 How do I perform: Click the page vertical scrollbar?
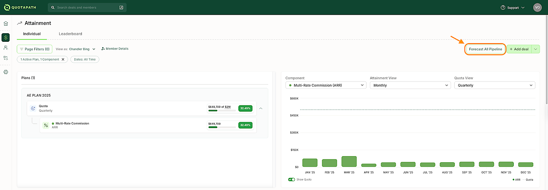[546, 60]
